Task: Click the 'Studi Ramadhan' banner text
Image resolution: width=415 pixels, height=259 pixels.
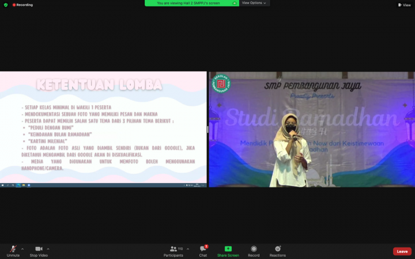Action: pos(312,117)
